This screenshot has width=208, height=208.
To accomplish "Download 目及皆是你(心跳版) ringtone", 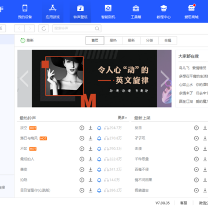I will 91,190.
